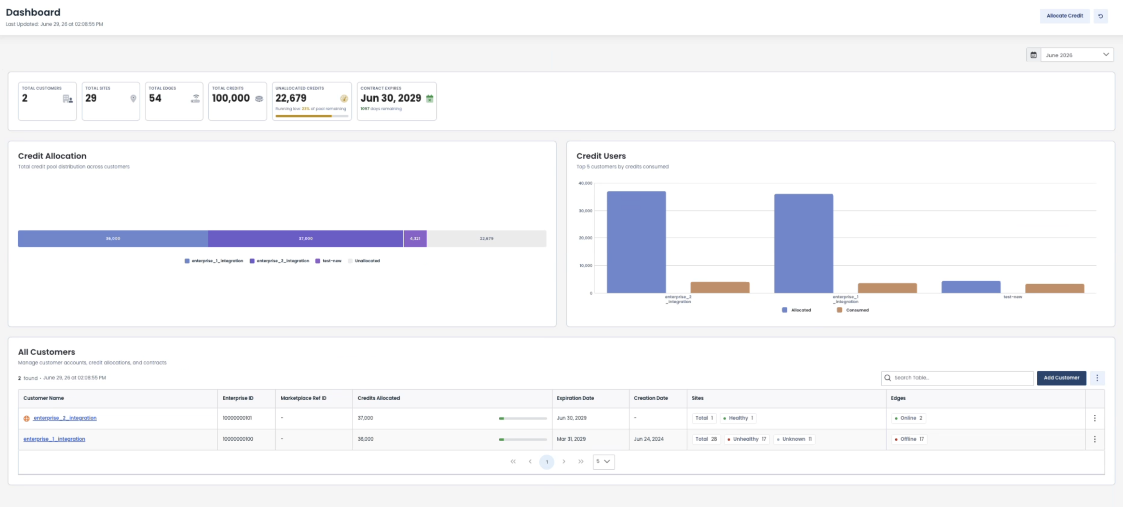The height and width of the screenshot is (507, 1123).
Task: Open the enterprise_2_integration customer link
Action: point(65,418)
